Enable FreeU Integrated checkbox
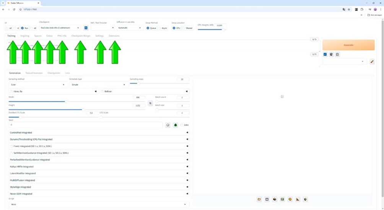Image resolution: width=384 pixels, height=210 pixels. [x=11, y=146]
